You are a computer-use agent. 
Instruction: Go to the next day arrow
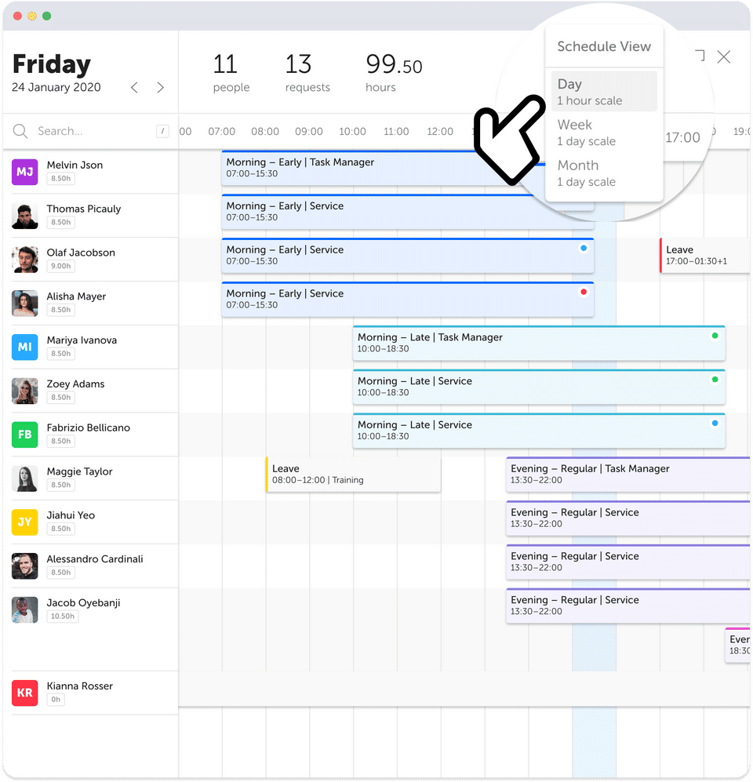tap(160, 88)
